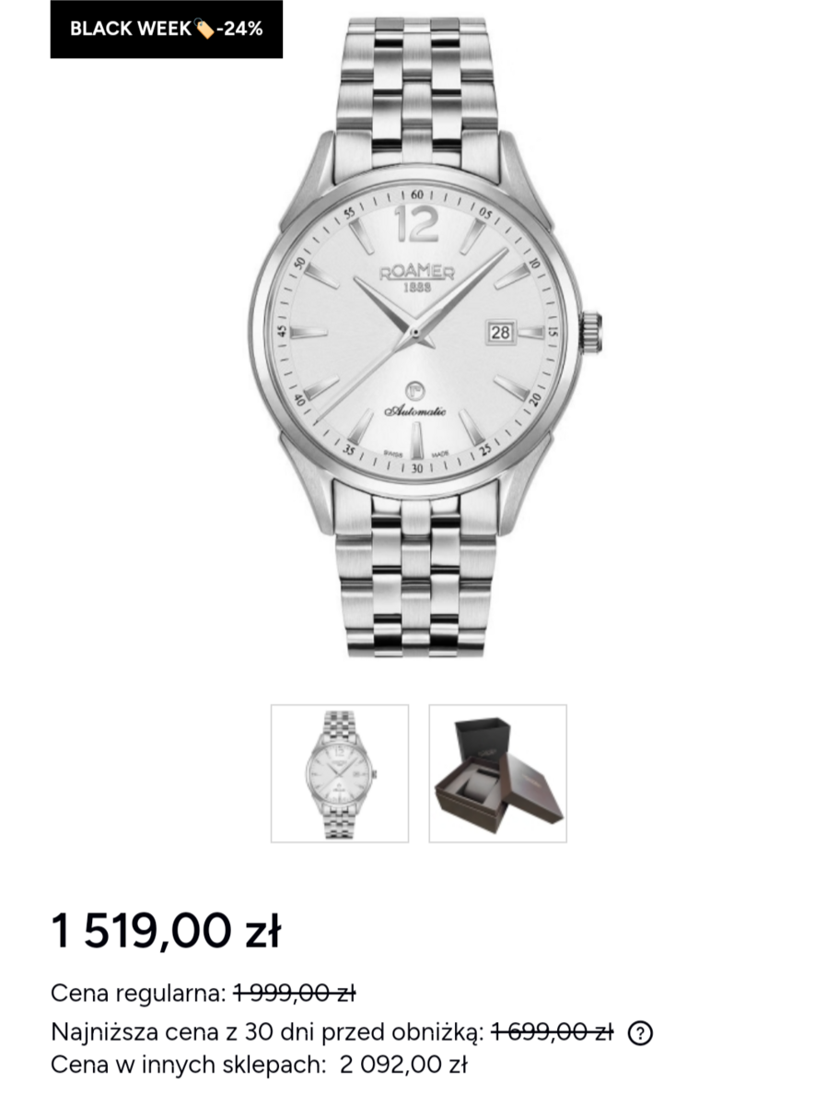827x1106 pixels.
Task: Select the watch front view thumbnail
Action: pyautogui.click(x=340, y=773)
